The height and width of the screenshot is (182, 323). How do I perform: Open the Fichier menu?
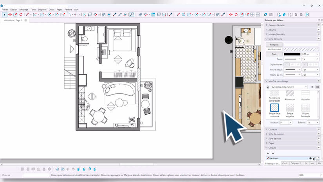tap(5, 9)
